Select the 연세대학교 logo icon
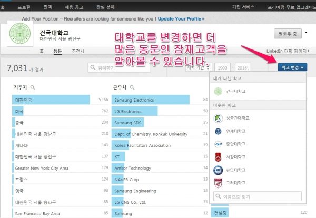The width and height of the screenshot is (316, 218). coord(218,131)
